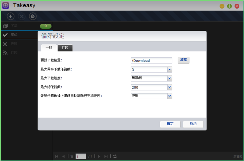Image resolution: width=244 pixels, height=161 pixels.
Task: Go to the last page
Action: click(x=106, y=156)
